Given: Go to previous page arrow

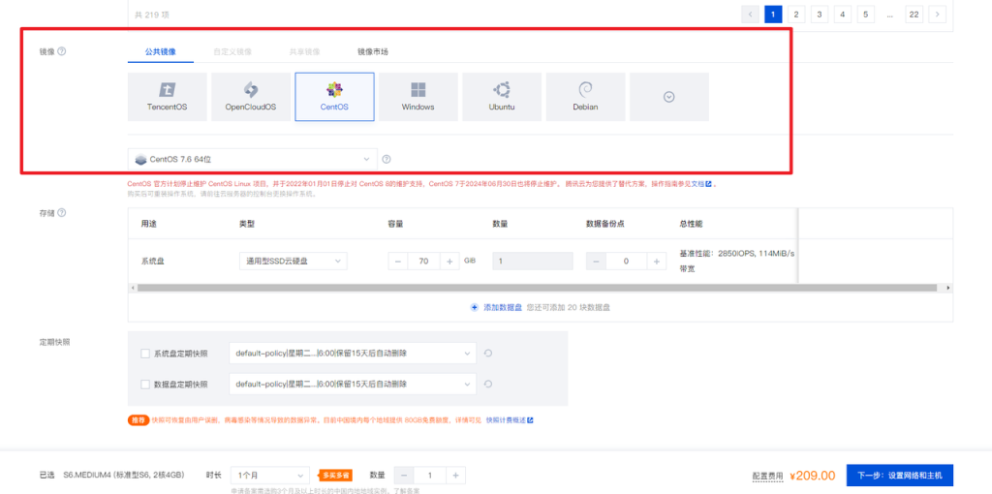Looking at the screenshot, I should point(751,14).
